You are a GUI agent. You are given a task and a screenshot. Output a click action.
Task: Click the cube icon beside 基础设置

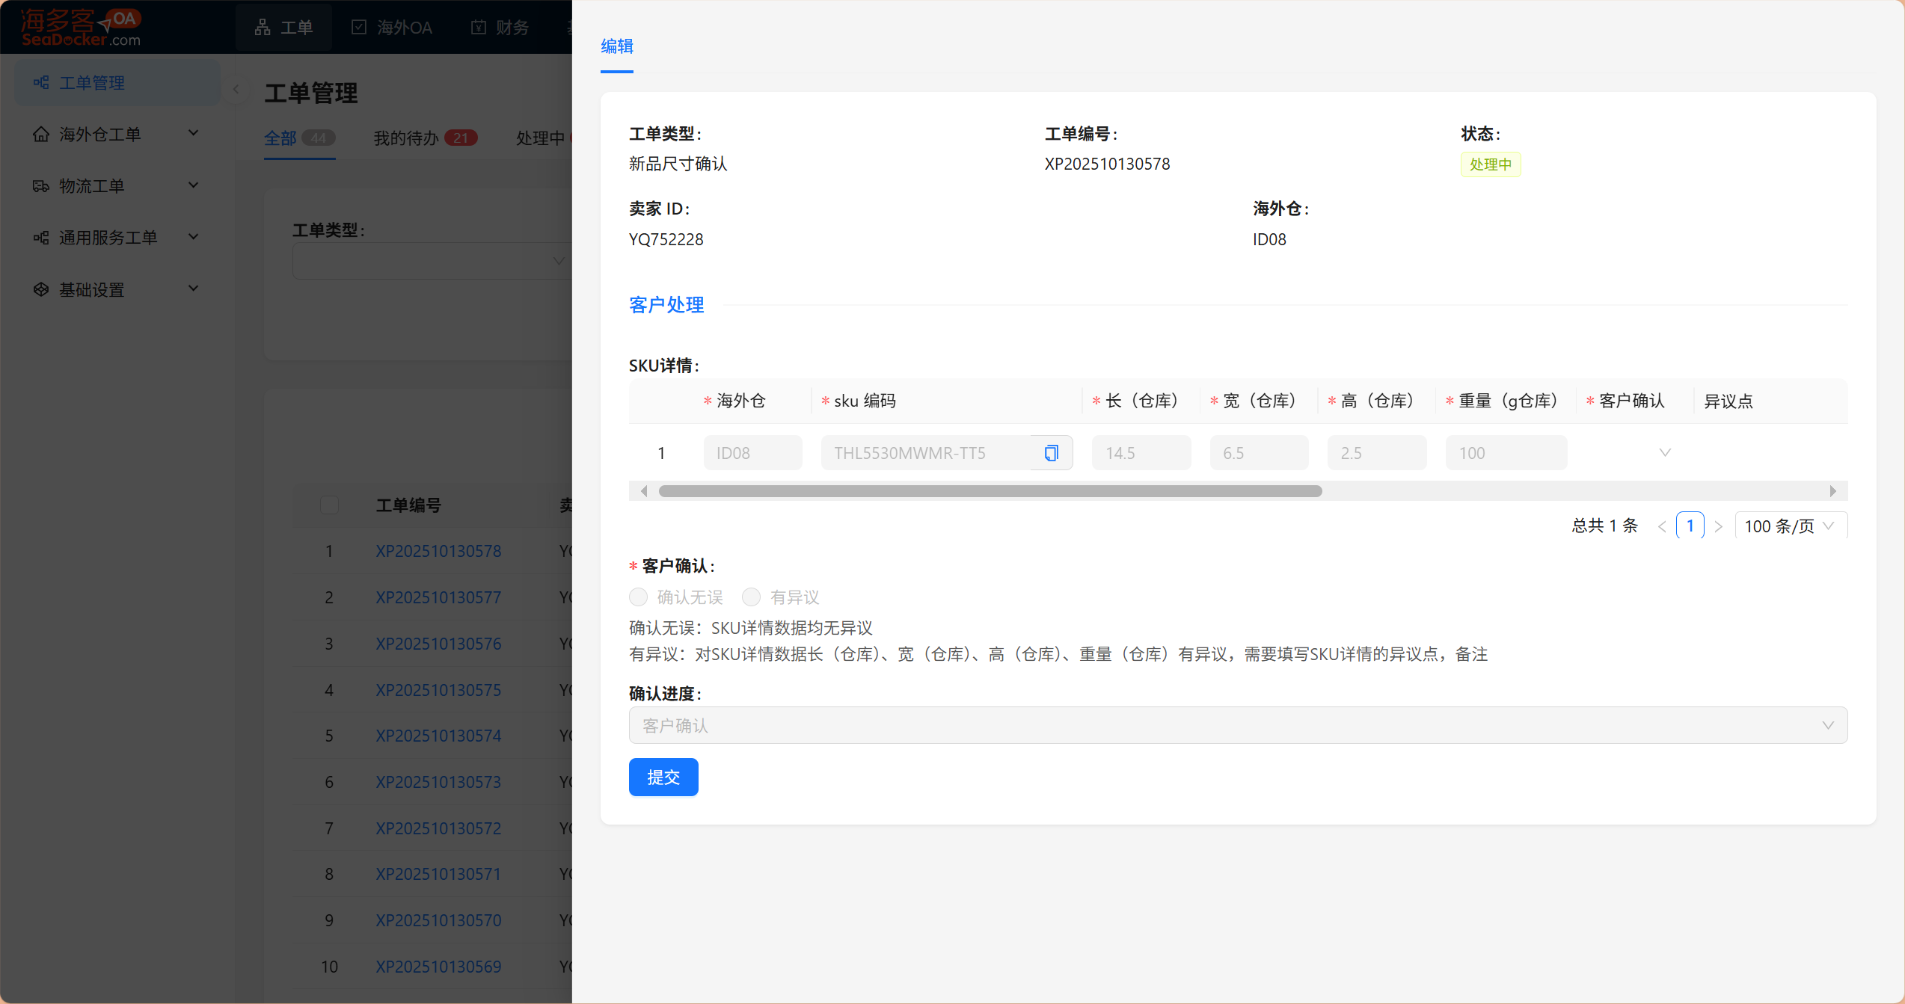(x=41, y=289)
